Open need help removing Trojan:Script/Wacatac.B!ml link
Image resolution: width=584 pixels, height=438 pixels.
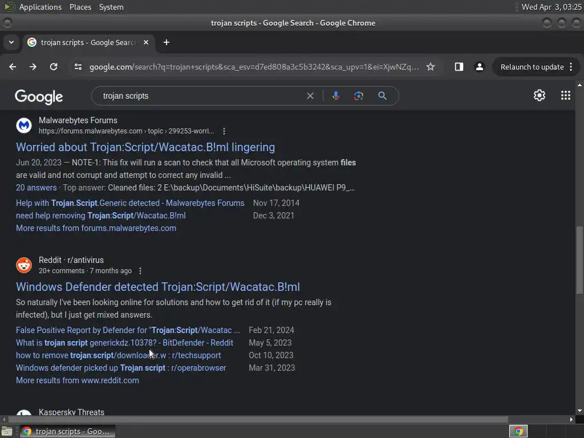[100, 216]
